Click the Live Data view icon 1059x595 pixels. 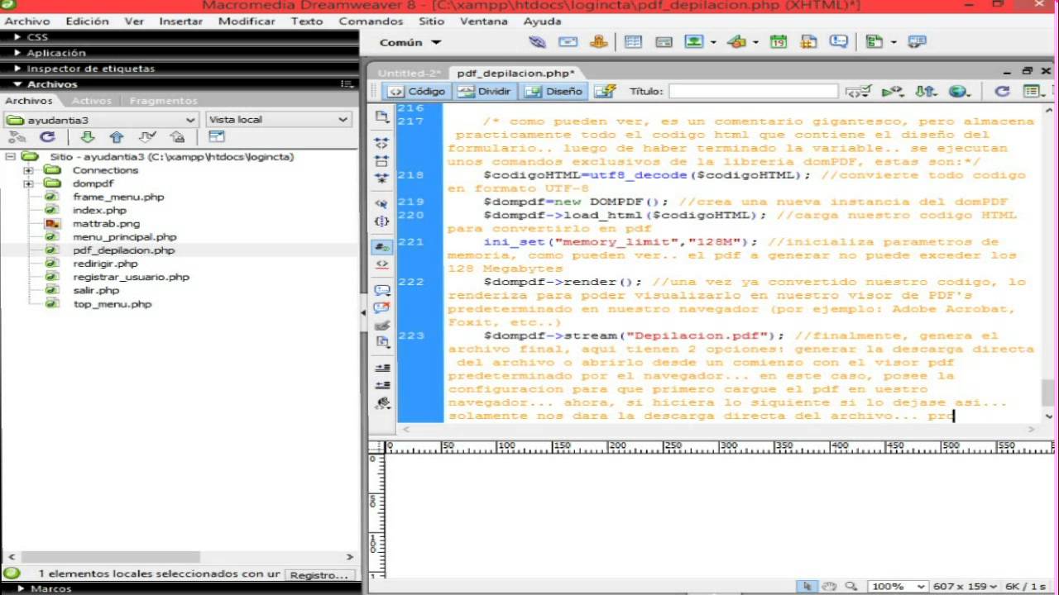[x=605, y=92]
